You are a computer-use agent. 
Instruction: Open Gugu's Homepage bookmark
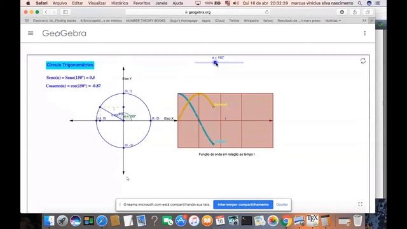(x=184, y=20)
